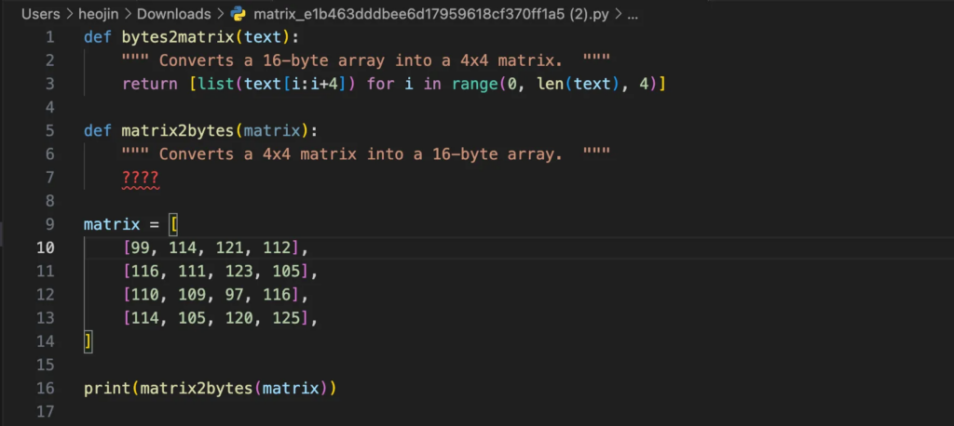
Task: Click the 'list' call on line 3
Action: tap(215, 84)
